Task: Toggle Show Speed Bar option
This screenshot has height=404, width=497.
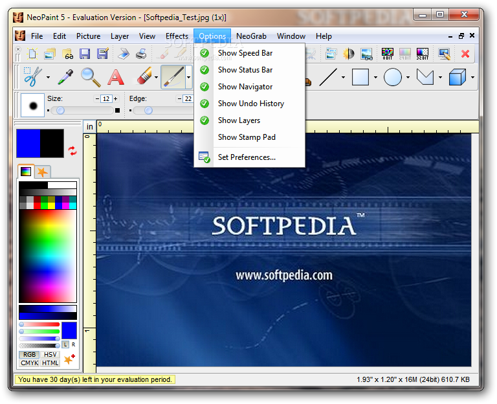Action: [x=249, y=53]
